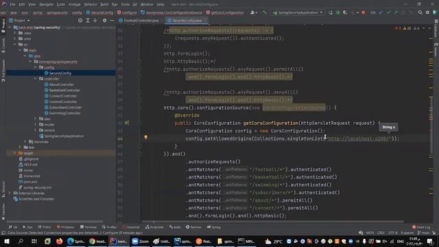439x247 pixels.
Task: Open the Services tool window
Action: tap(193, 227)
